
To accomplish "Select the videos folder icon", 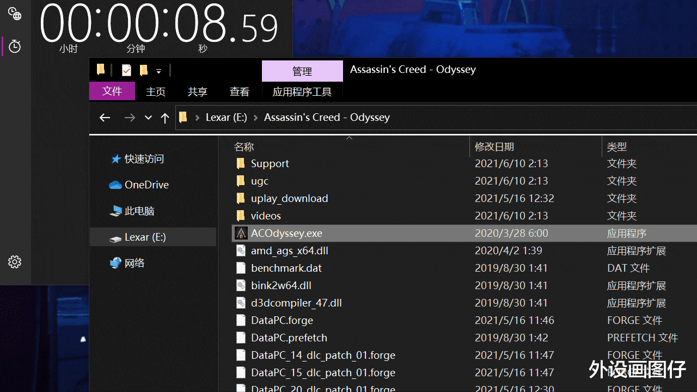I will click(241, 216).
